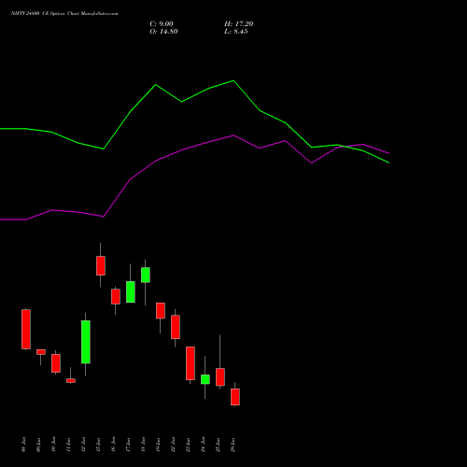Viewport: 467px width, 467px height.
Task: Click the date label starting with 08
Action: [x=23, y=445]
